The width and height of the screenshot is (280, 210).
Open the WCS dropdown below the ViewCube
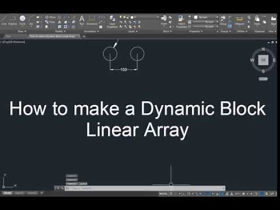coord(263,79)
